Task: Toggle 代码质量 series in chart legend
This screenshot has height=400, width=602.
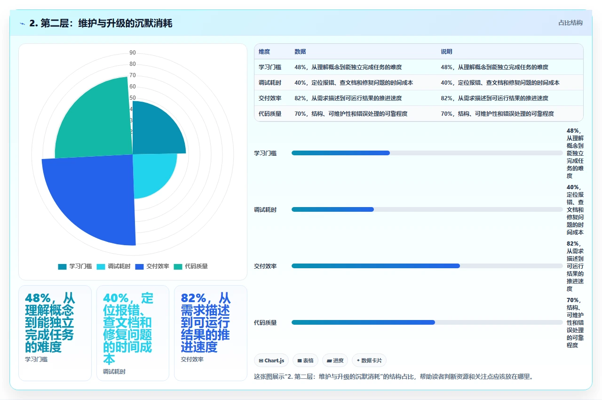Action: point(190,266)
